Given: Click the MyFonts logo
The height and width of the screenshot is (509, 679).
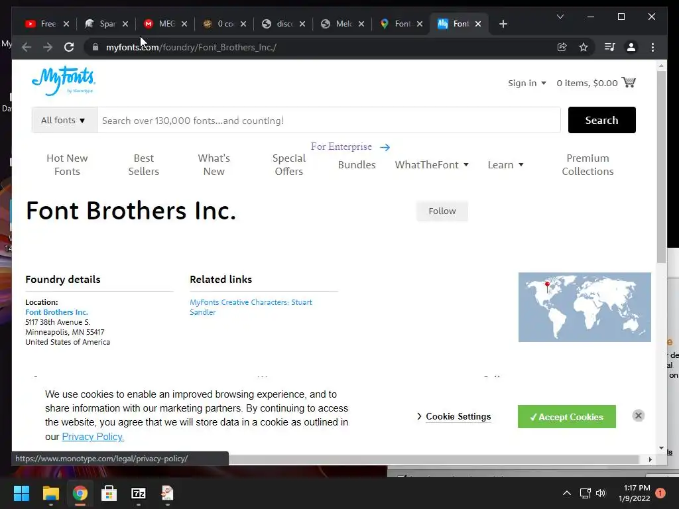Looking at the screenshot, I should (x=64, y=81).
